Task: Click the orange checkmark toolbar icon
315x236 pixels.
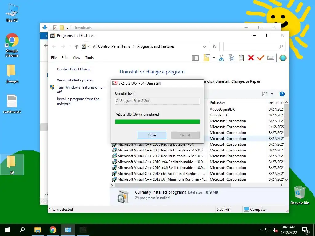Action: [x=261, y=58]
